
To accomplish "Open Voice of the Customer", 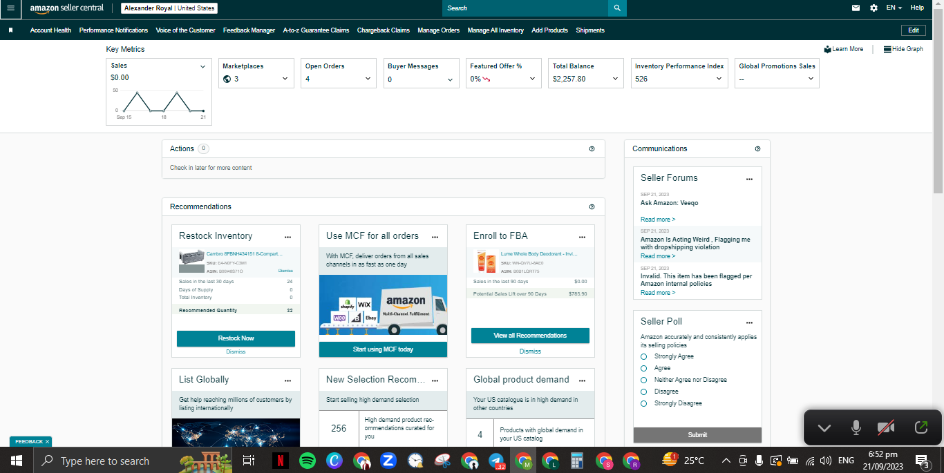I will coord(185,30).
